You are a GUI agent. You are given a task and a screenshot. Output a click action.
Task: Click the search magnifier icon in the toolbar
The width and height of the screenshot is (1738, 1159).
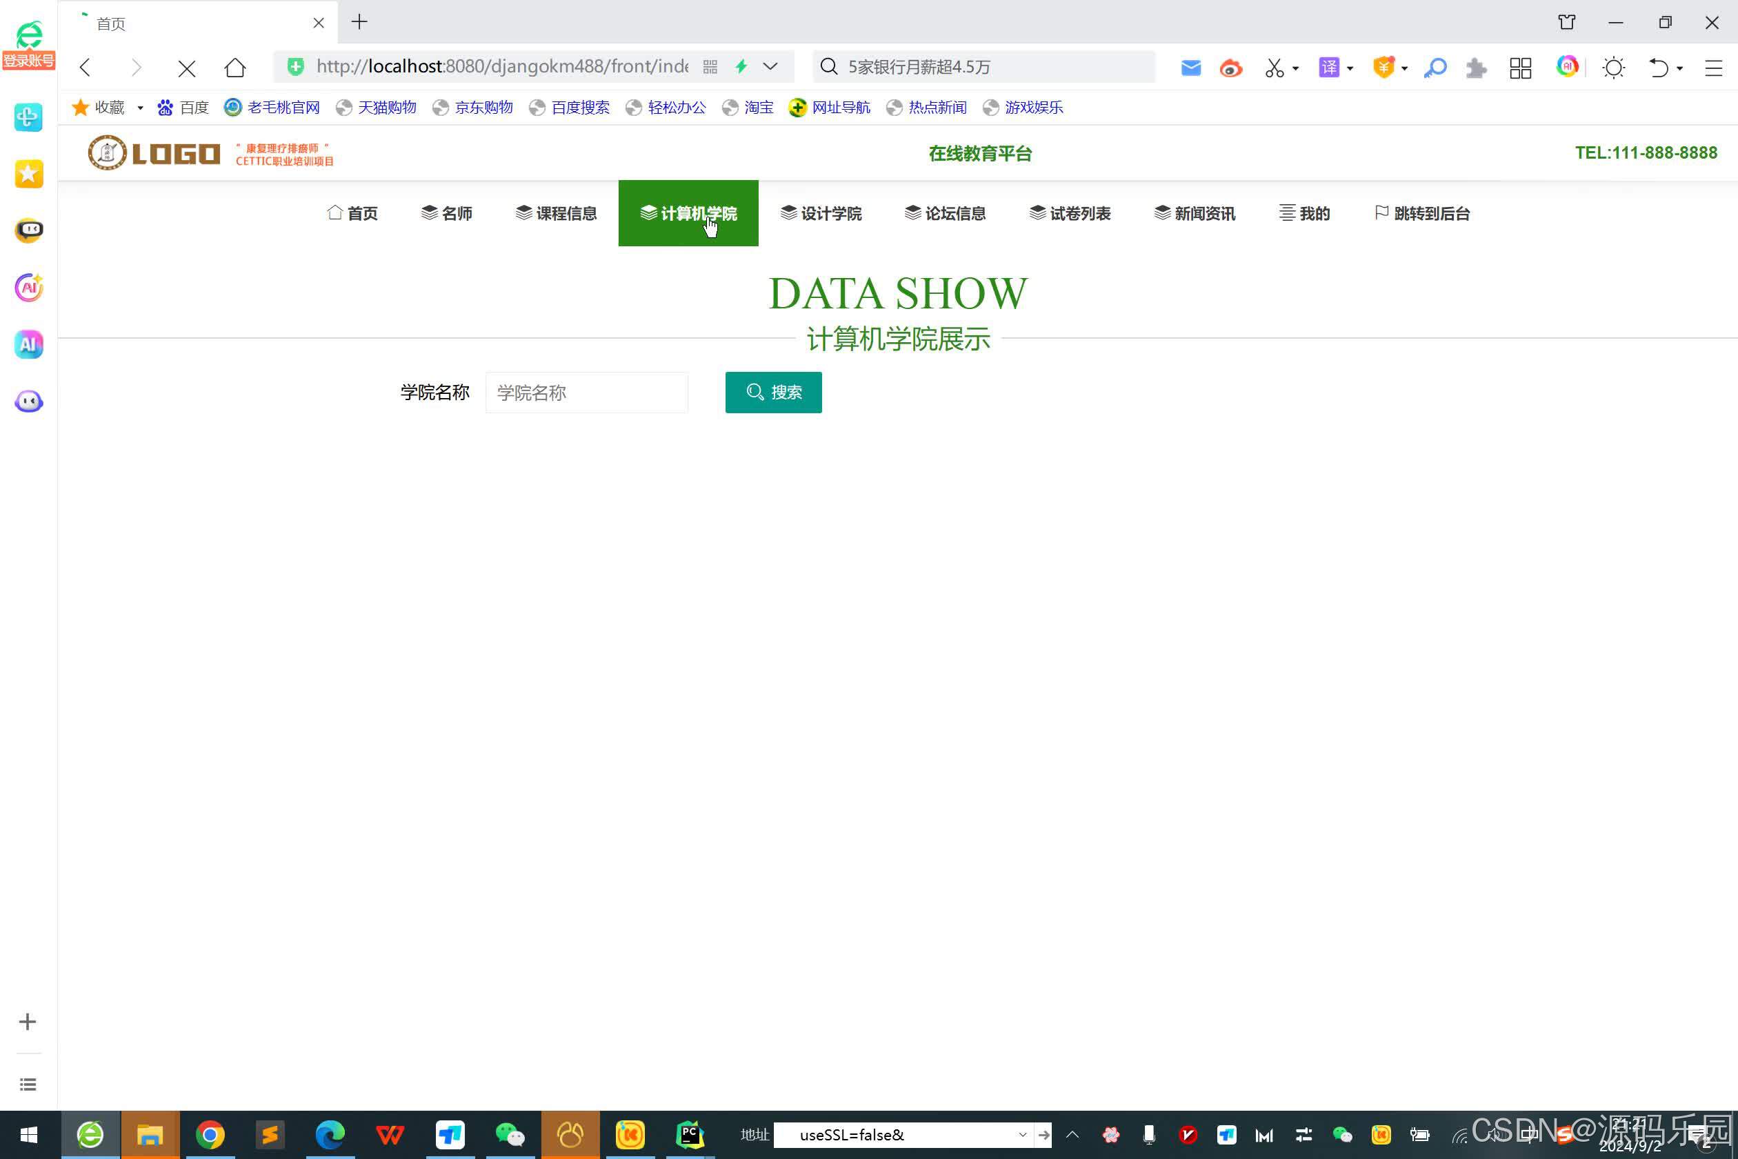tap(1436, 68)
